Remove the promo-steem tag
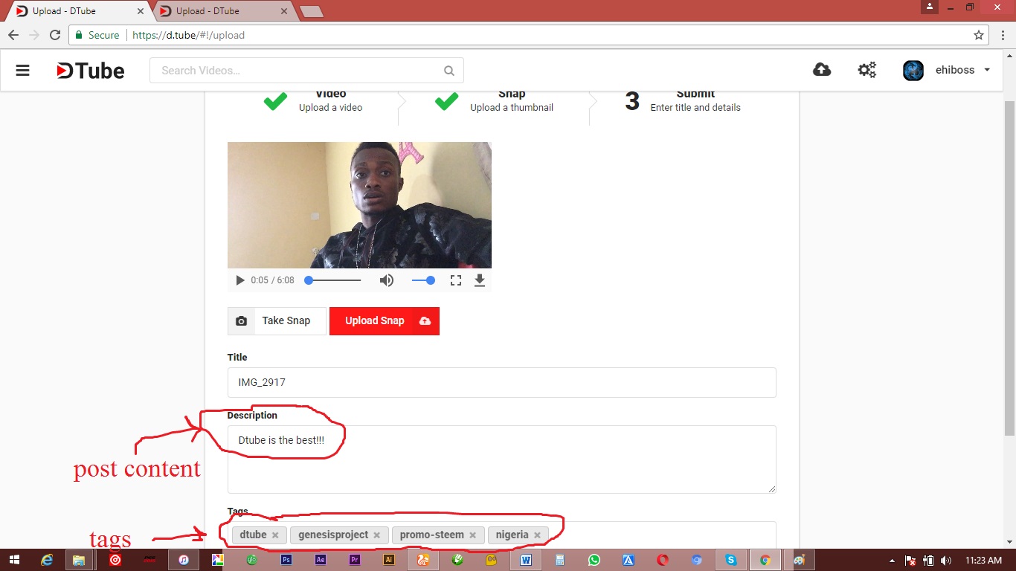1016x571 pixels. click(x=472, y=535)
